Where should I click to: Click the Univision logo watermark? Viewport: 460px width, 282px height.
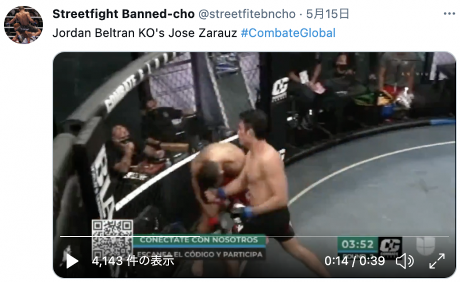425,245
